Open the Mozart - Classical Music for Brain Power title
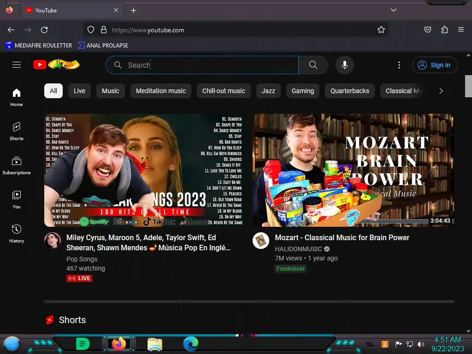 [x=342, y=237]
